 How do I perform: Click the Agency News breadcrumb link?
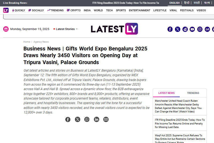tap(41, 42)
